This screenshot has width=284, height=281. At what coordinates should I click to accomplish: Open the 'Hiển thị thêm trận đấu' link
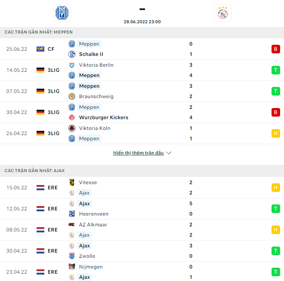point(138,153)
